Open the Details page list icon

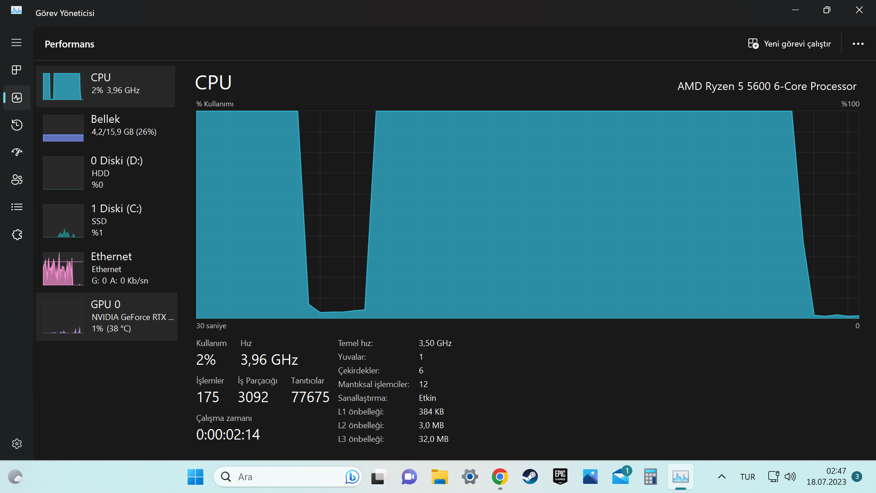17,207
